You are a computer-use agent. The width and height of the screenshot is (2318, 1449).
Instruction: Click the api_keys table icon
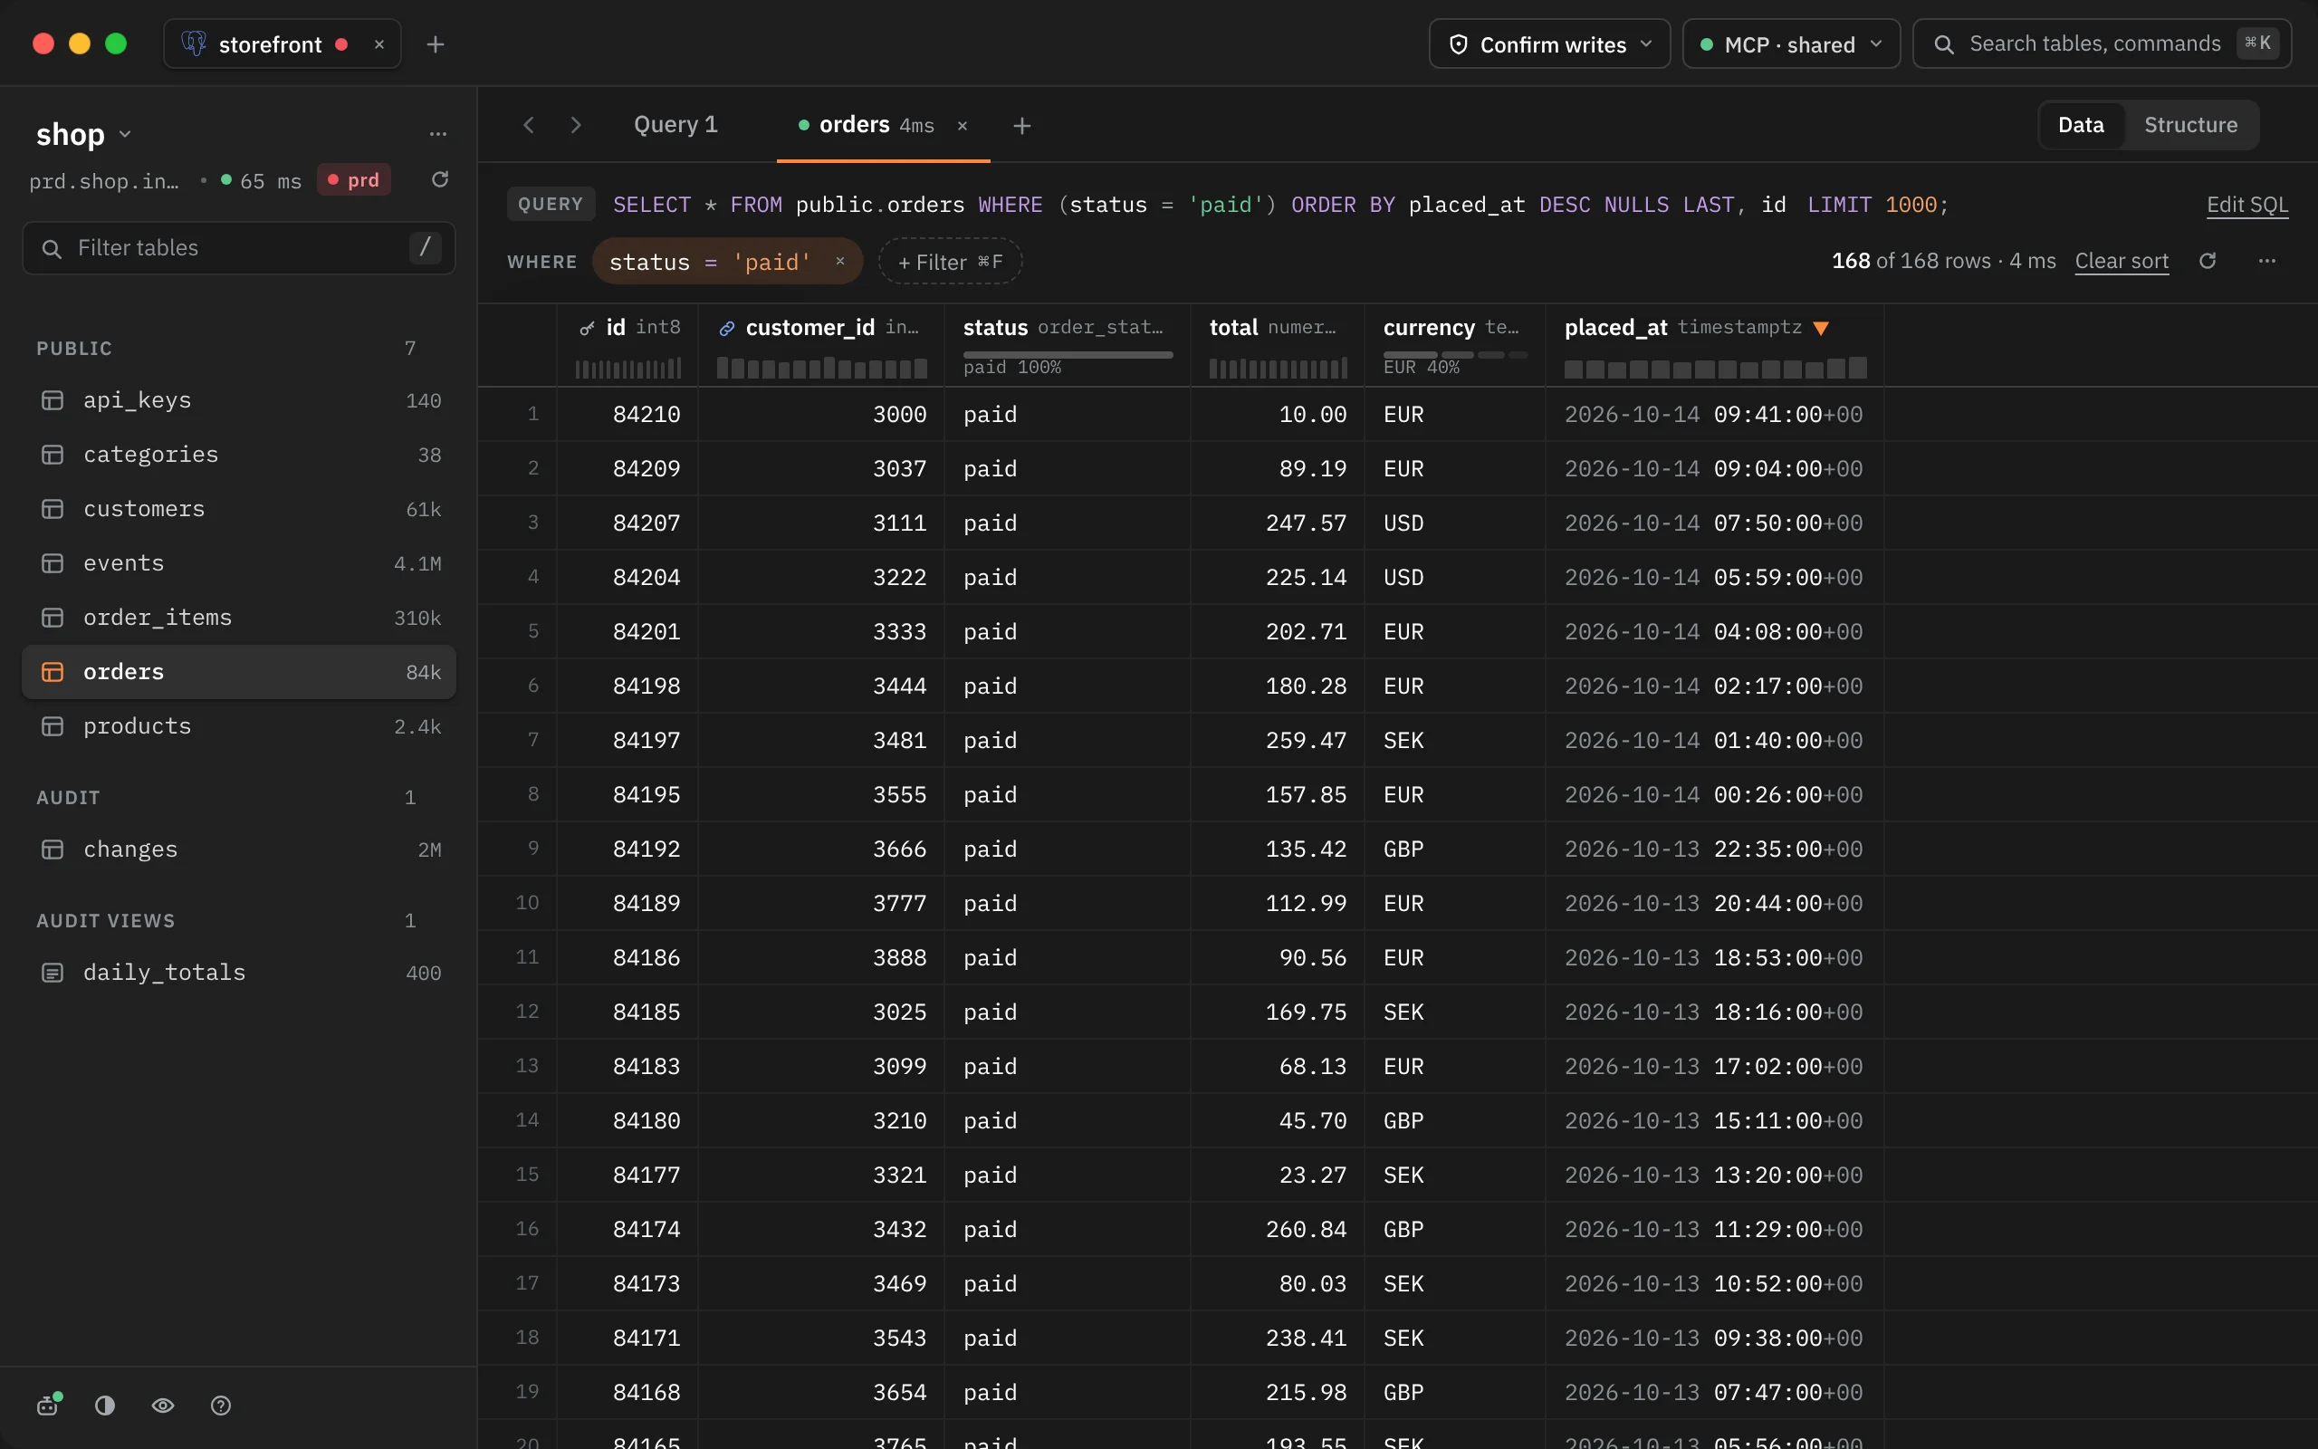click(x=53, y=399)
